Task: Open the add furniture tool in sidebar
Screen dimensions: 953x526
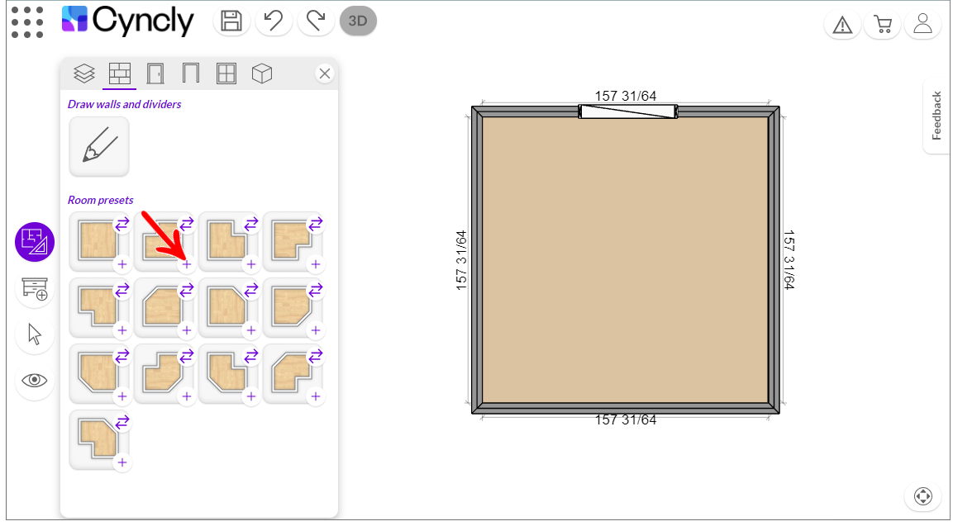Action: (x=35, y=288)
